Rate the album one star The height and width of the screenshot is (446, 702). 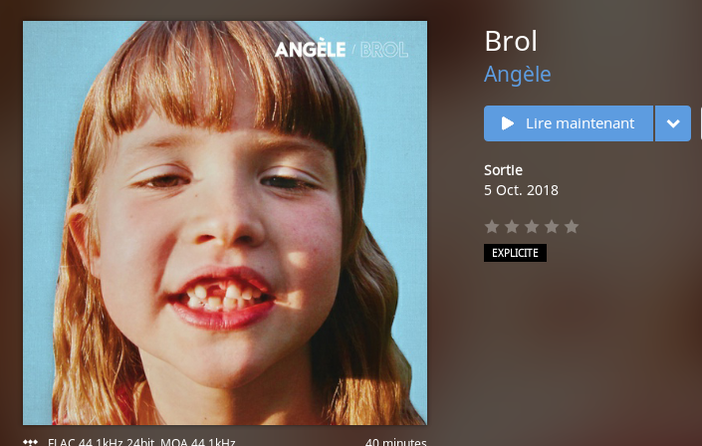492,227
